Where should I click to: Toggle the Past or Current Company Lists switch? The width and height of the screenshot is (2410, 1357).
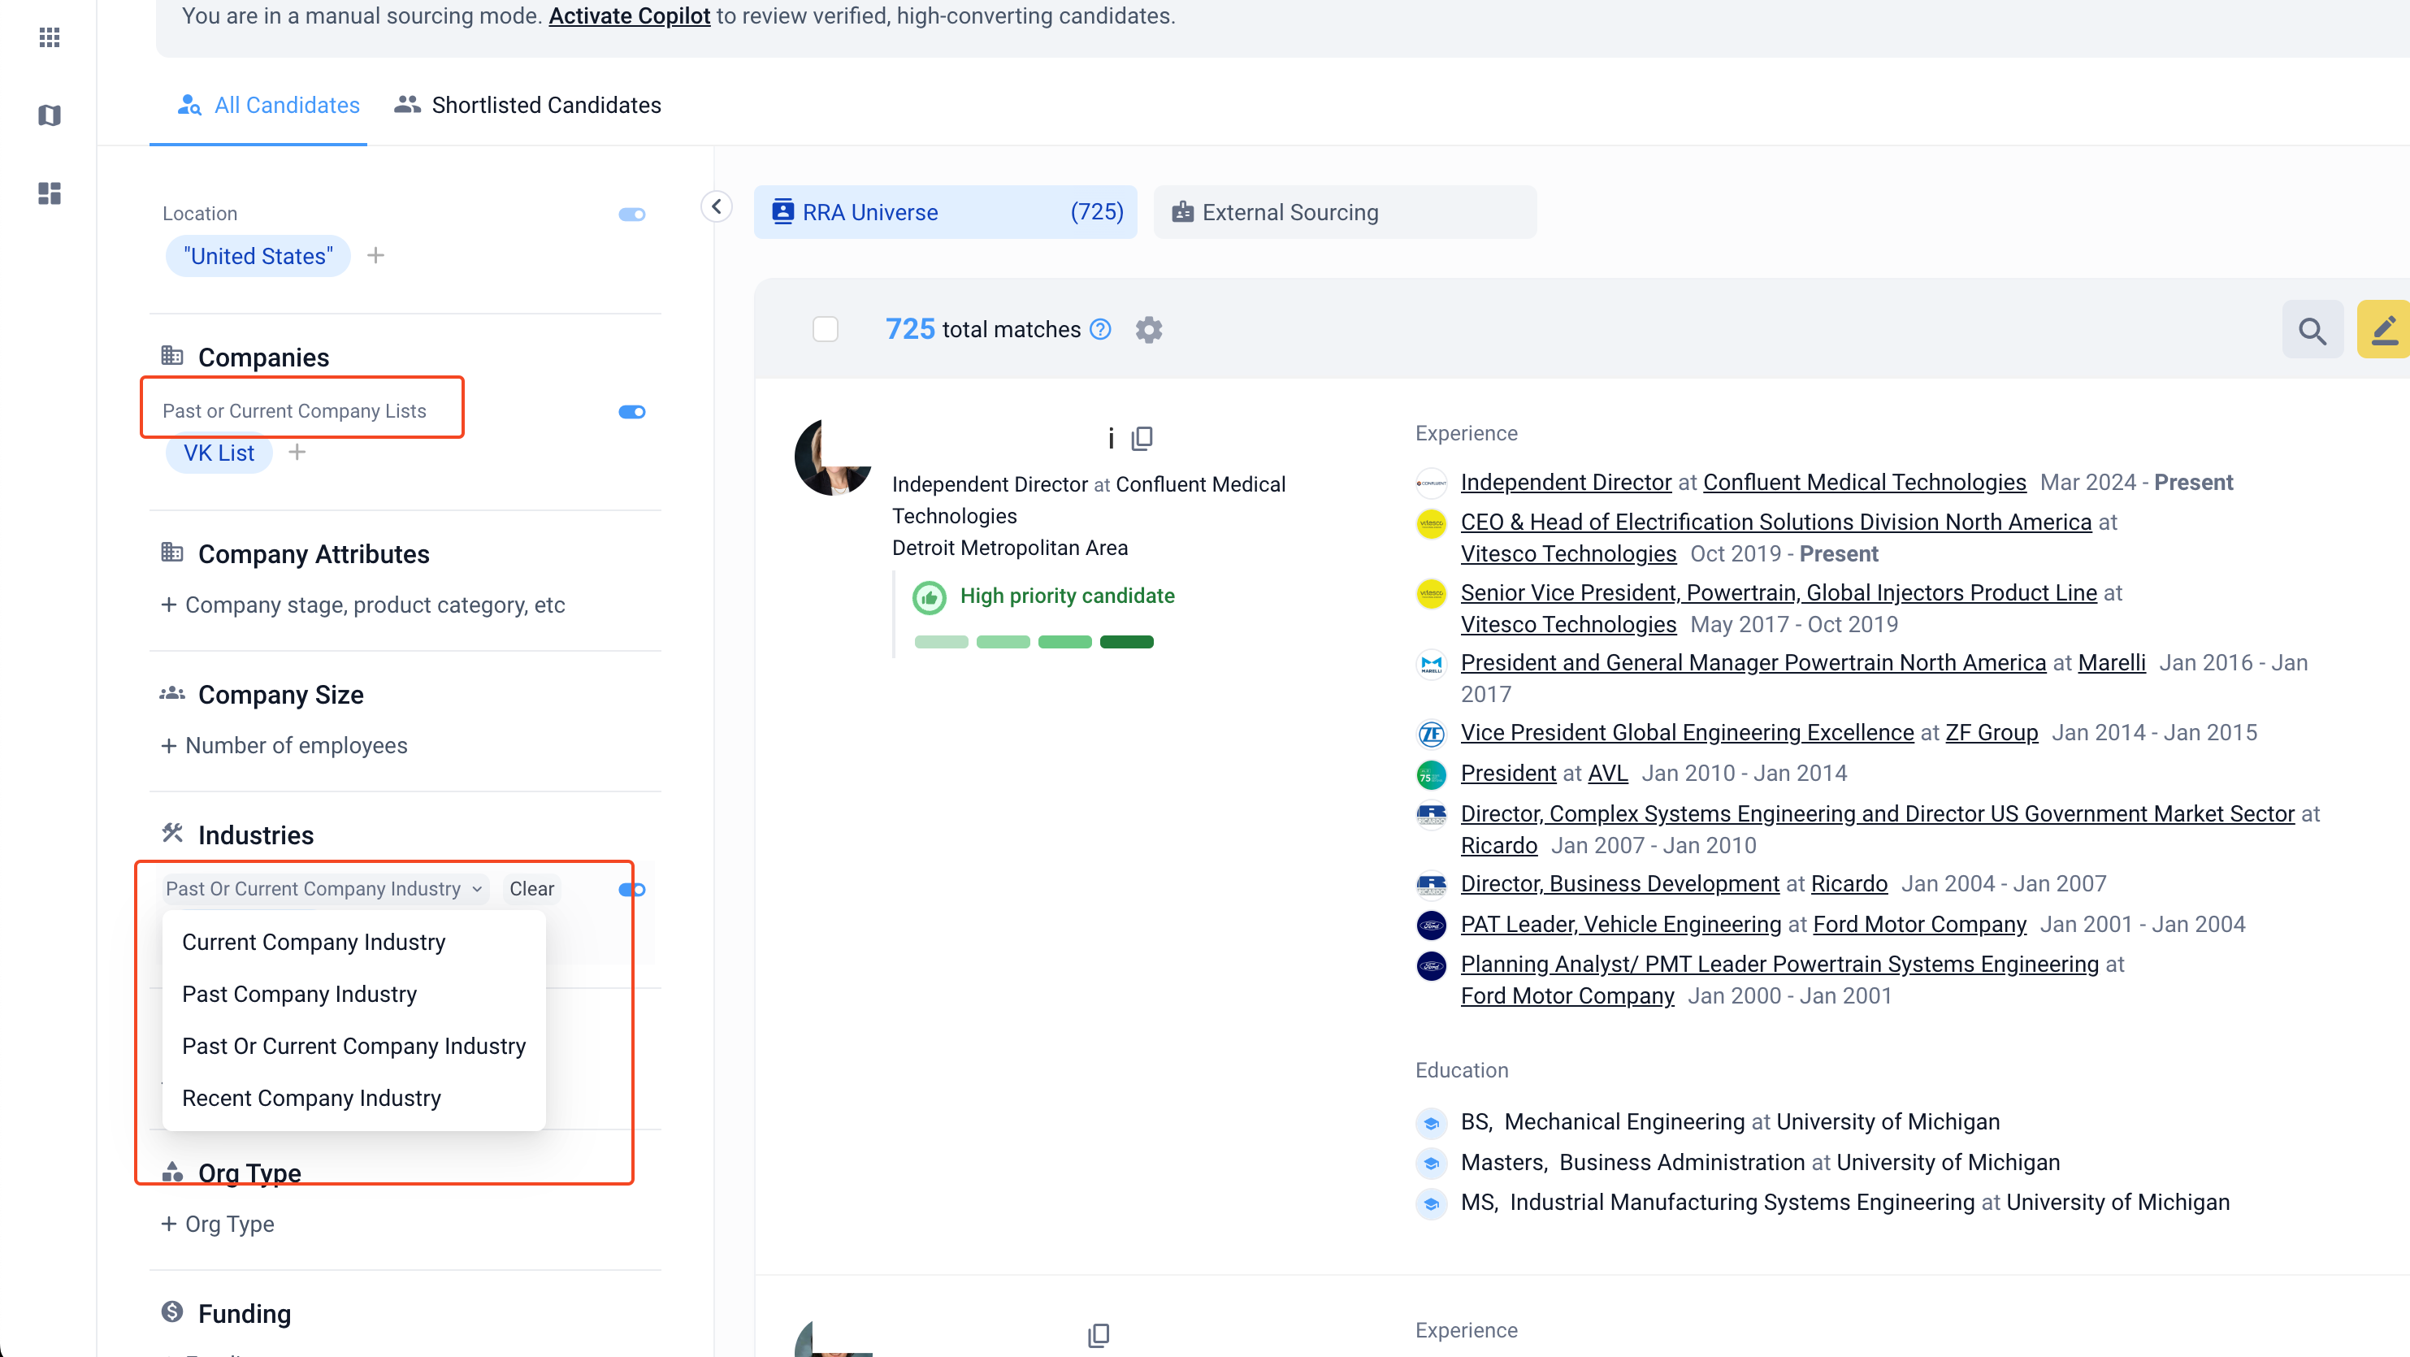632,412
